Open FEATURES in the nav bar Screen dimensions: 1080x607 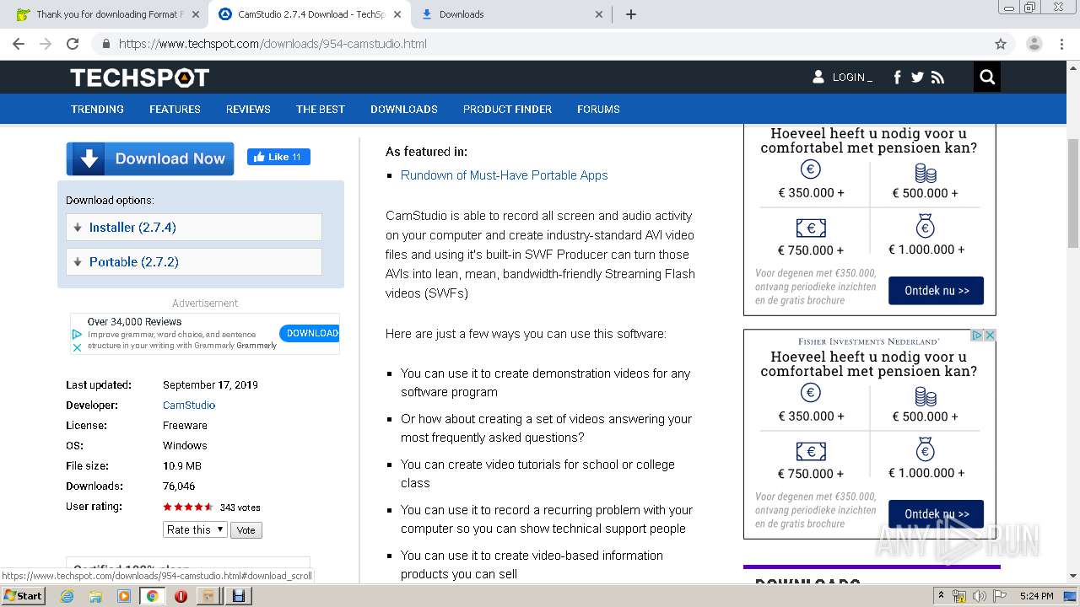[x=175, y=110]
